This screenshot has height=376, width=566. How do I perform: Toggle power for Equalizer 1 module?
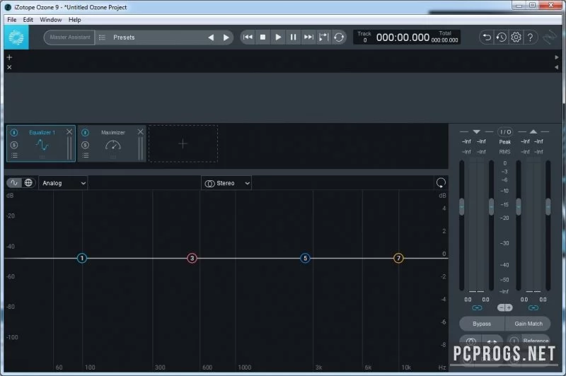(x=13, y=133)
